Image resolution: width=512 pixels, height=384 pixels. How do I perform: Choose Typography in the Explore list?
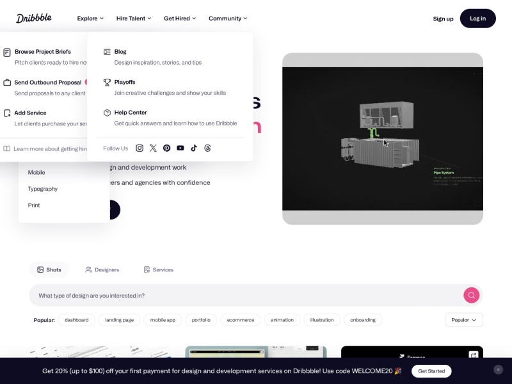coord(43,189)
